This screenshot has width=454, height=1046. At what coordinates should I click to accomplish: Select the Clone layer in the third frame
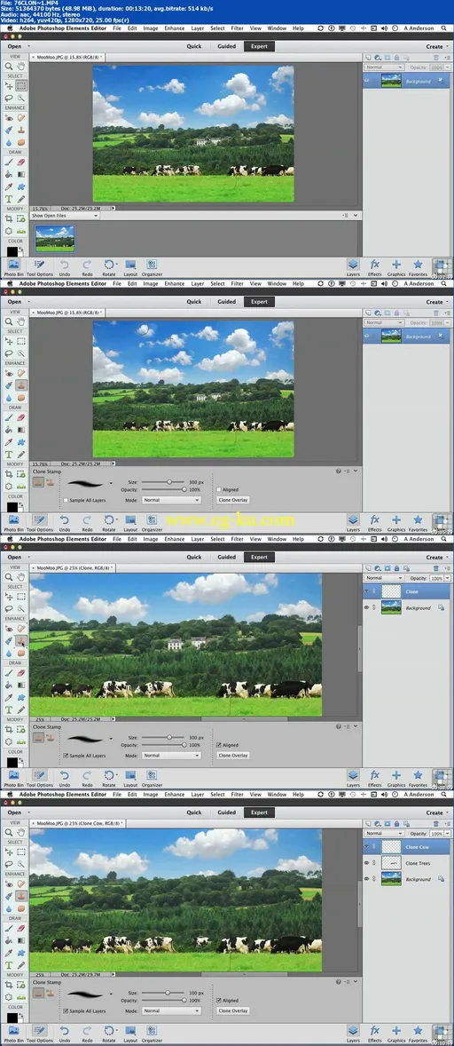[407, 591]
